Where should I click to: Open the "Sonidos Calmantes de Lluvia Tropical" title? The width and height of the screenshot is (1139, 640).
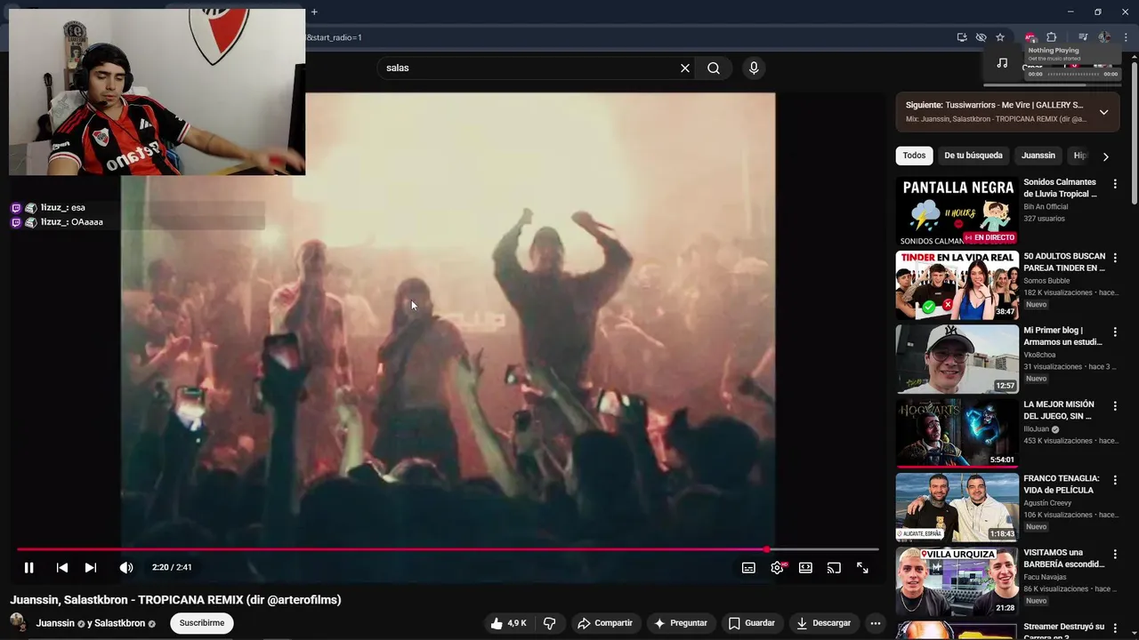click(x=1061, y=188)
